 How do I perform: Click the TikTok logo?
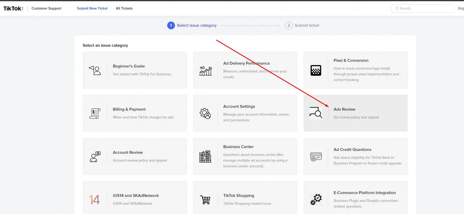tap(13, 8)
